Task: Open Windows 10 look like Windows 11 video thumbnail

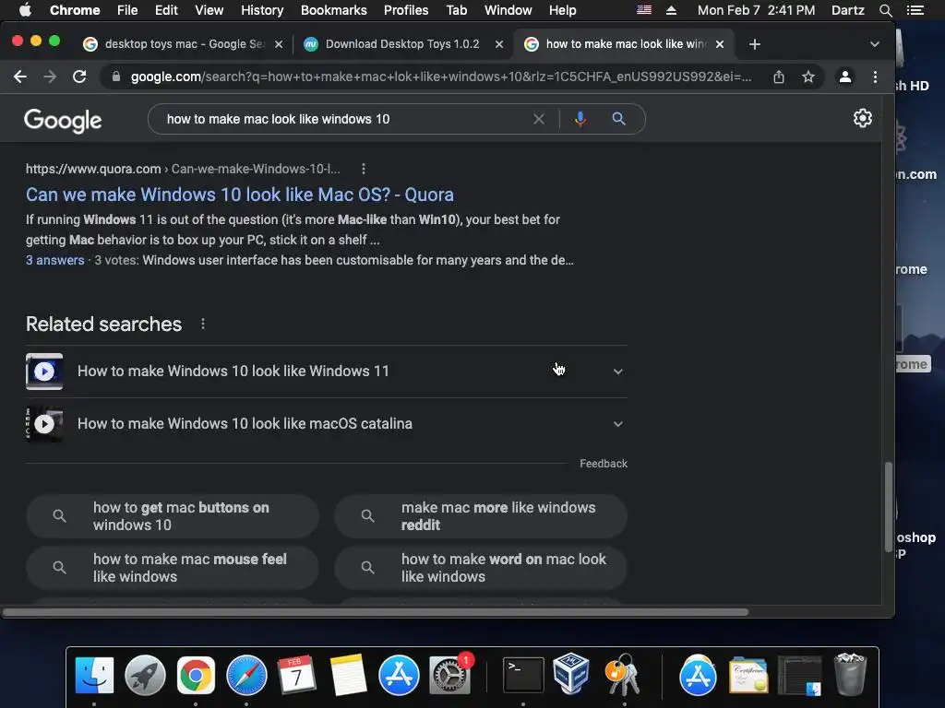Action: (44, 372)
